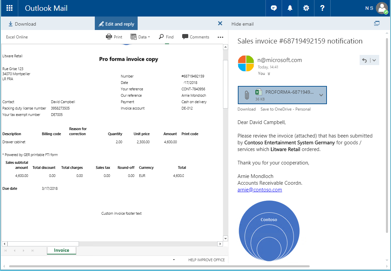The image size is (391, 271).
Task: Expand the PROFORMA attachment dropdown chevron
Action: tap(321, 95)
